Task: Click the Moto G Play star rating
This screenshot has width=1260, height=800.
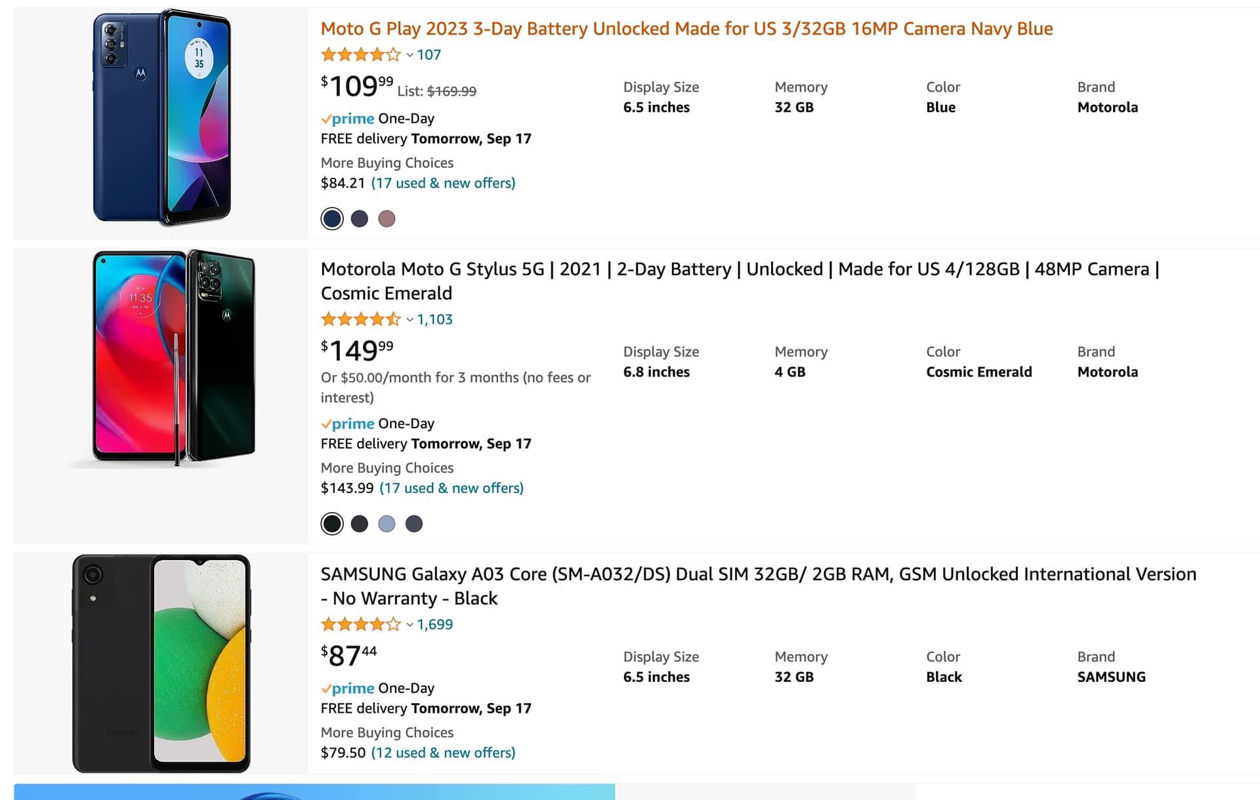Action: [x=360, y=55]
